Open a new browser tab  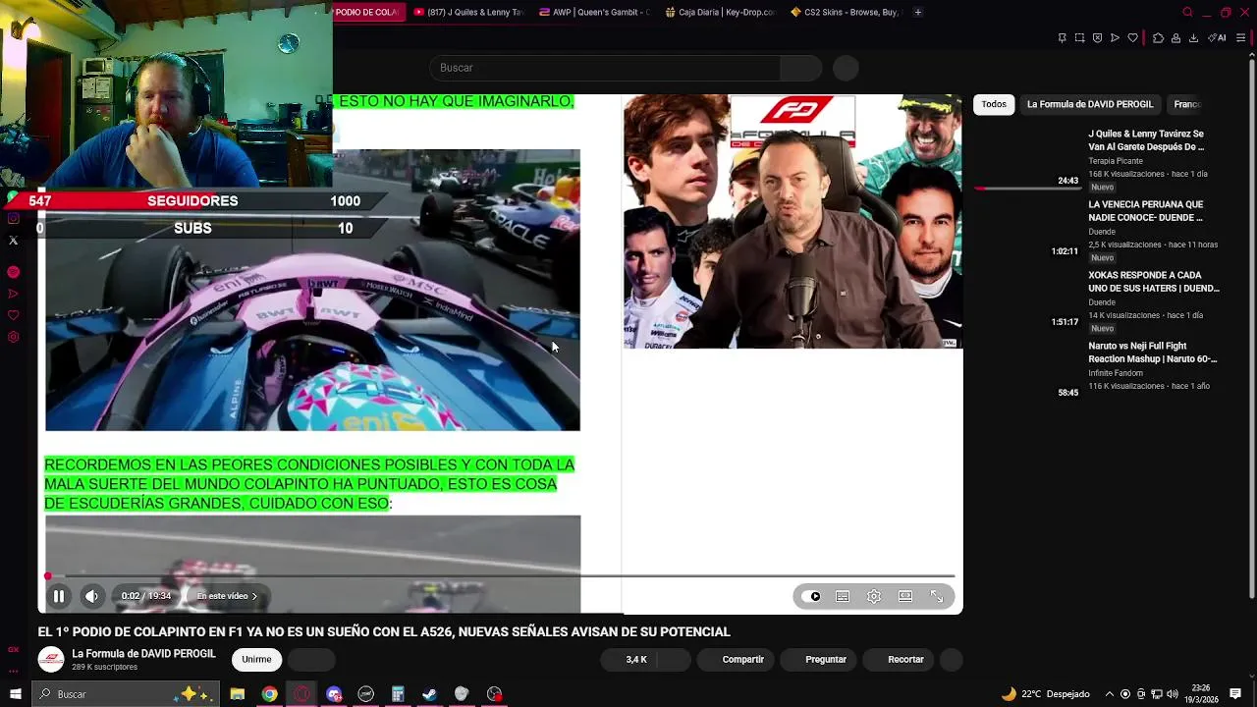click(x=918, y=12)
